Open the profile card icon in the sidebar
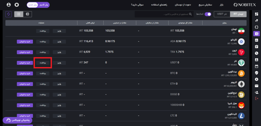 [x=256, y=60]
